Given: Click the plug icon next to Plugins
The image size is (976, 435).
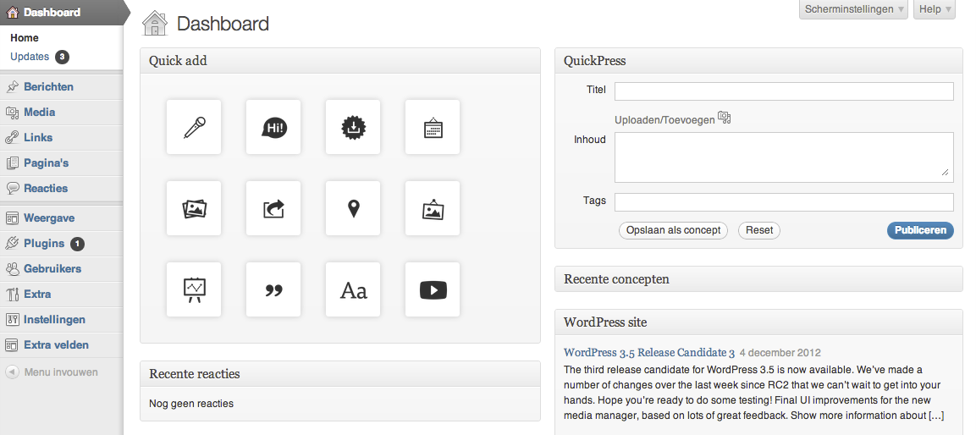Looking at the screenshot, I should coord(13,244).
